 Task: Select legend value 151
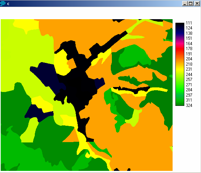pyautogui.click(x=189, y=38)
